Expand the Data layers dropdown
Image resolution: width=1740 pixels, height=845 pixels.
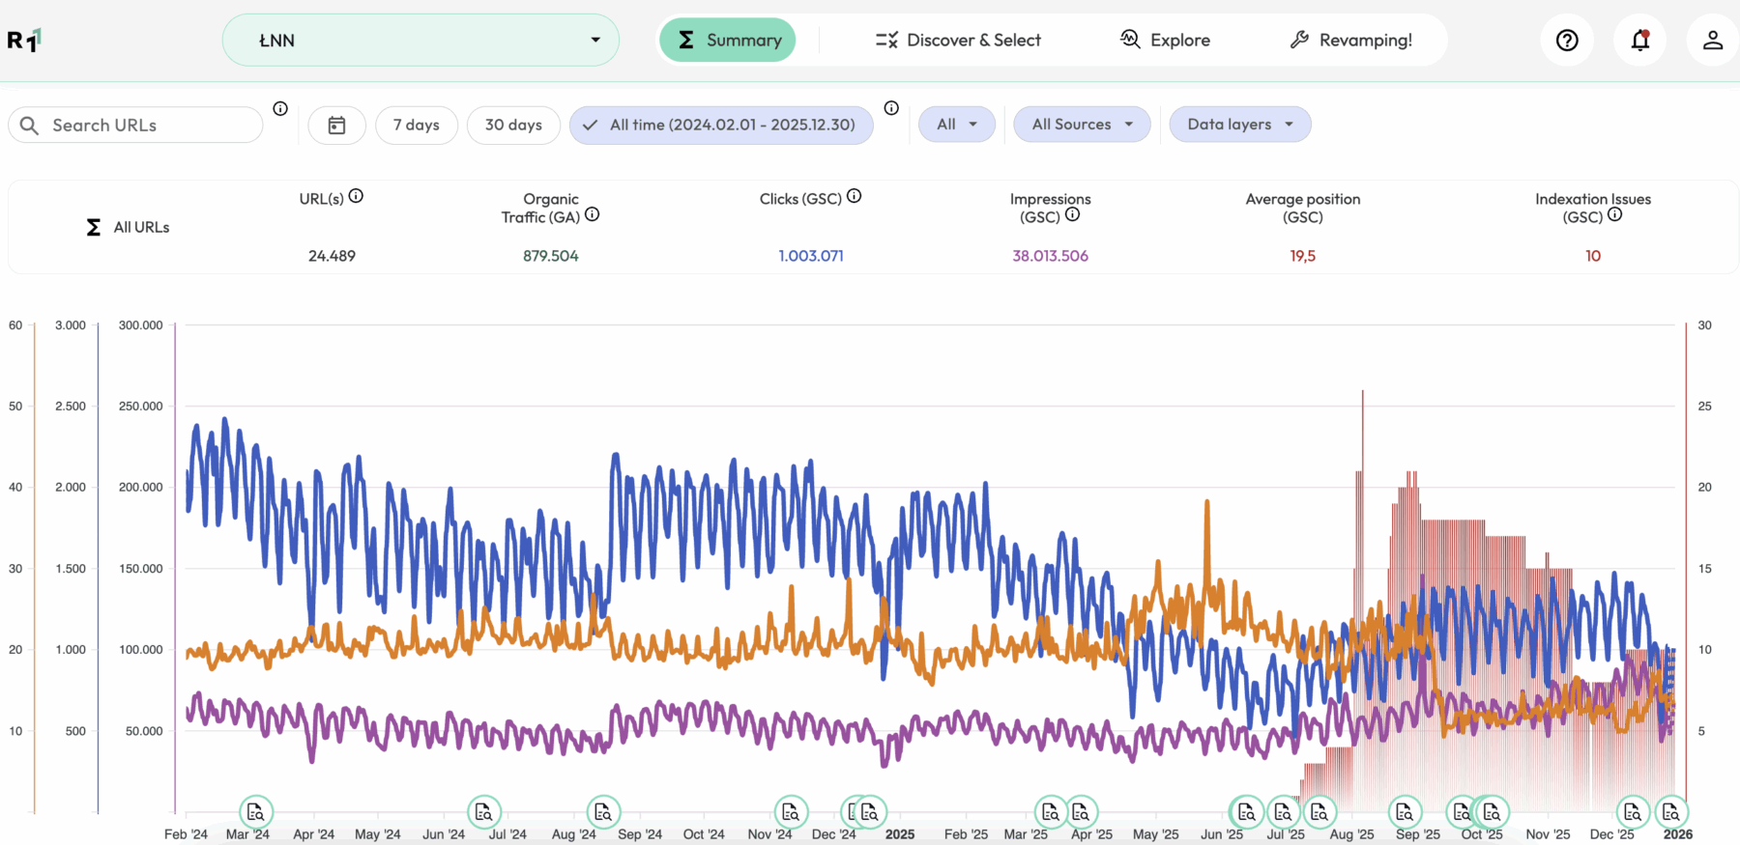(x=1239, y=125)
